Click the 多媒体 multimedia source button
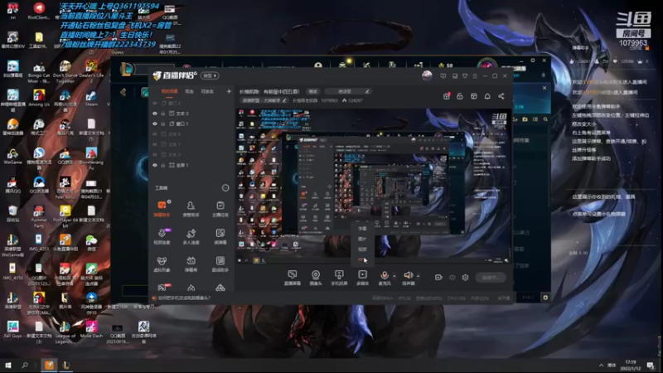663x373 pixels. 362,278
